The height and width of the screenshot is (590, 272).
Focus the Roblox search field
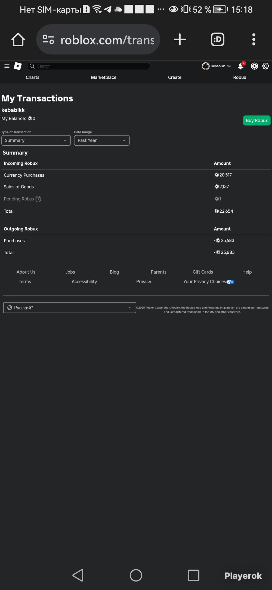(89, 66)
